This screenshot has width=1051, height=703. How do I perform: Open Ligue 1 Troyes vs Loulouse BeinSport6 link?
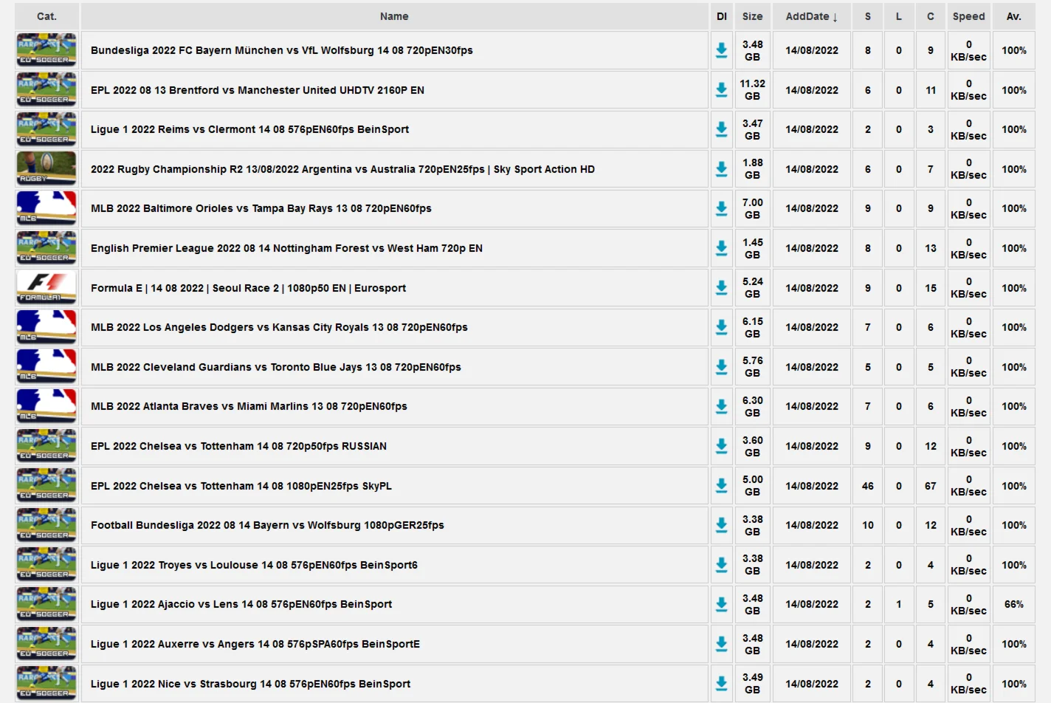click(x=254, y=565)
